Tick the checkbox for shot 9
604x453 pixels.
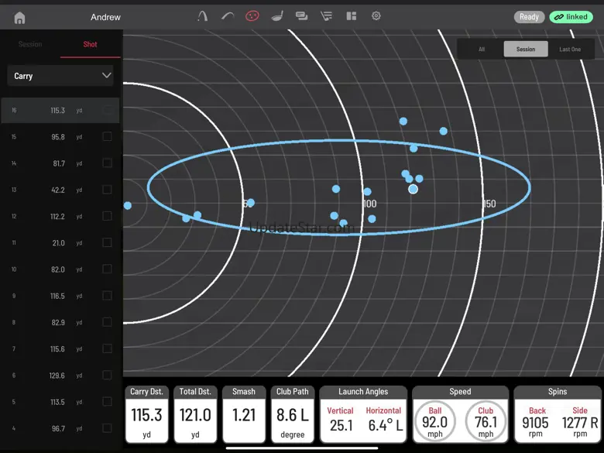tap(107, 296)
